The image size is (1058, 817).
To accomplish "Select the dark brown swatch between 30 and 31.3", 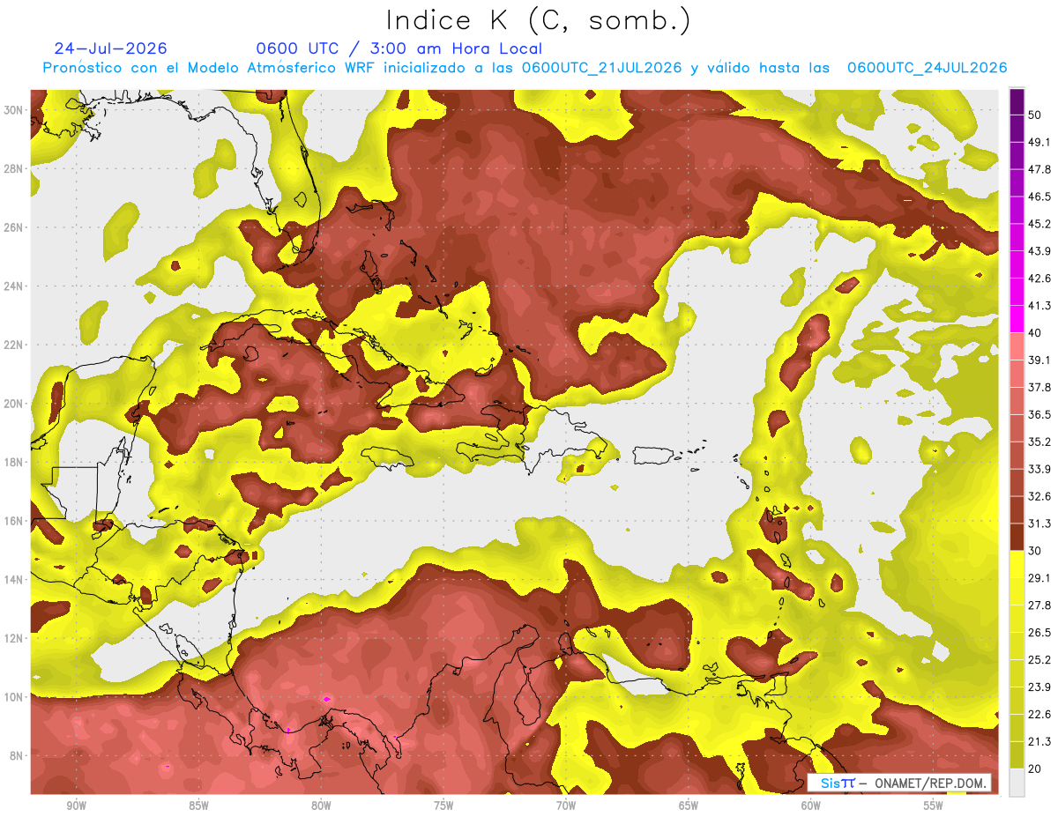I will click(1017, 537).
